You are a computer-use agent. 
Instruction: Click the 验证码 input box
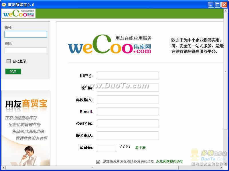tap(106, 148)
